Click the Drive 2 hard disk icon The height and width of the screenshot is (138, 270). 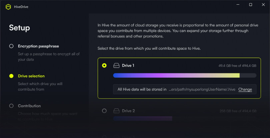click(x=116, y=111)
